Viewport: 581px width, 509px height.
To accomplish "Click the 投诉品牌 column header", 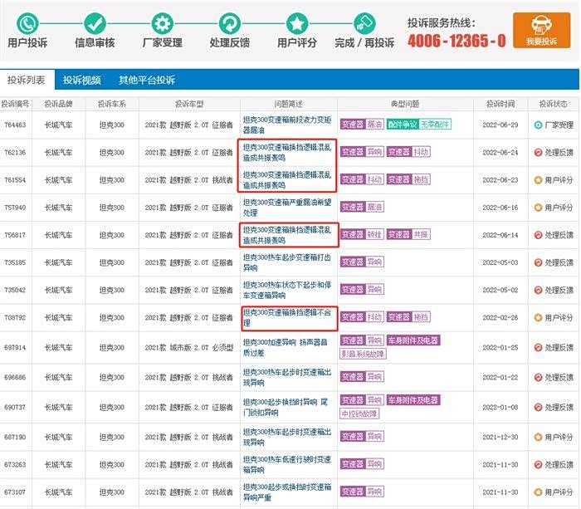I will (x=58, y=104).
